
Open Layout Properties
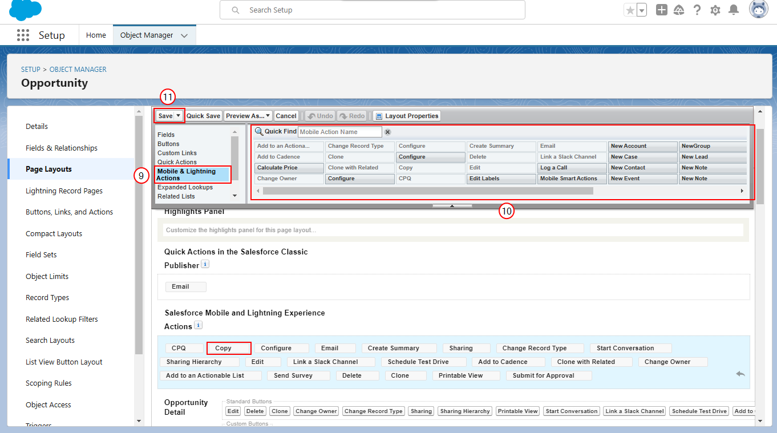[407, 116]
